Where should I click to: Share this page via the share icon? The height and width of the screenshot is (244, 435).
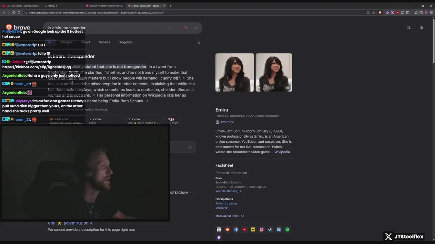click(374, 13)
